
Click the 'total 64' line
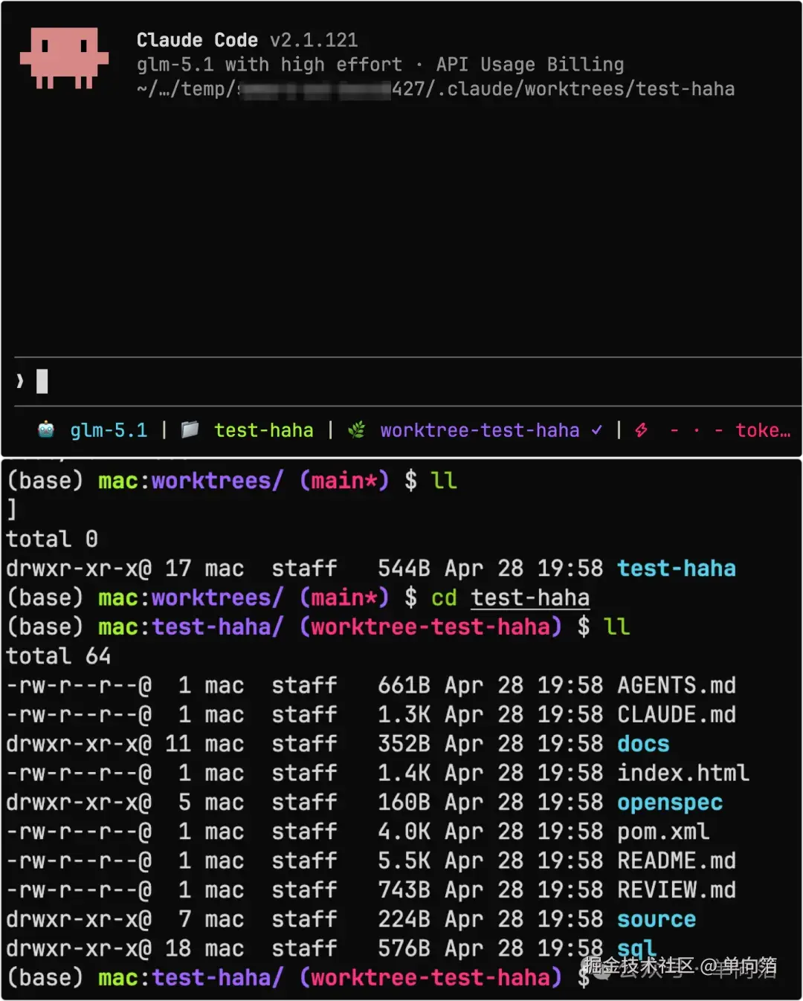[x=59, y=656]
